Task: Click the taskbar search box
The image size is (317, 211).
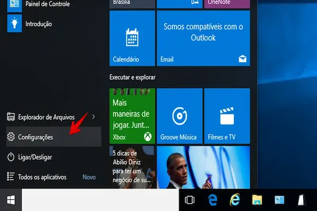Action: coord(100,200)
